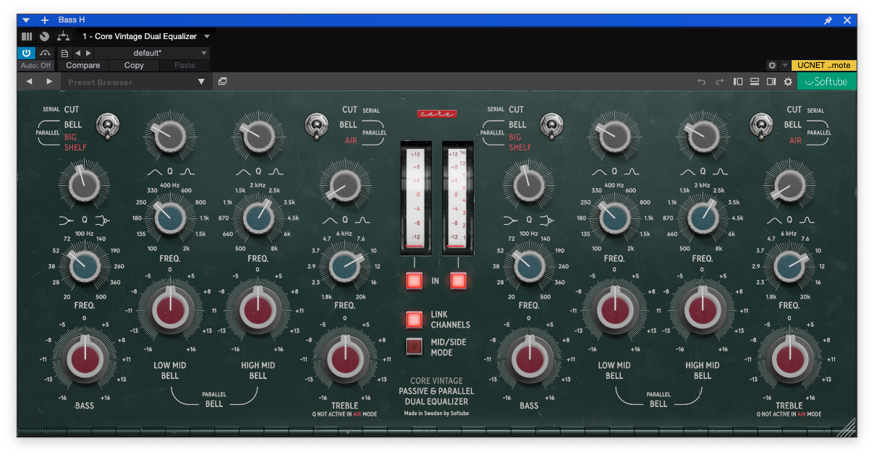Click left channel Low Mid Bell gain knob

[170, 309]
